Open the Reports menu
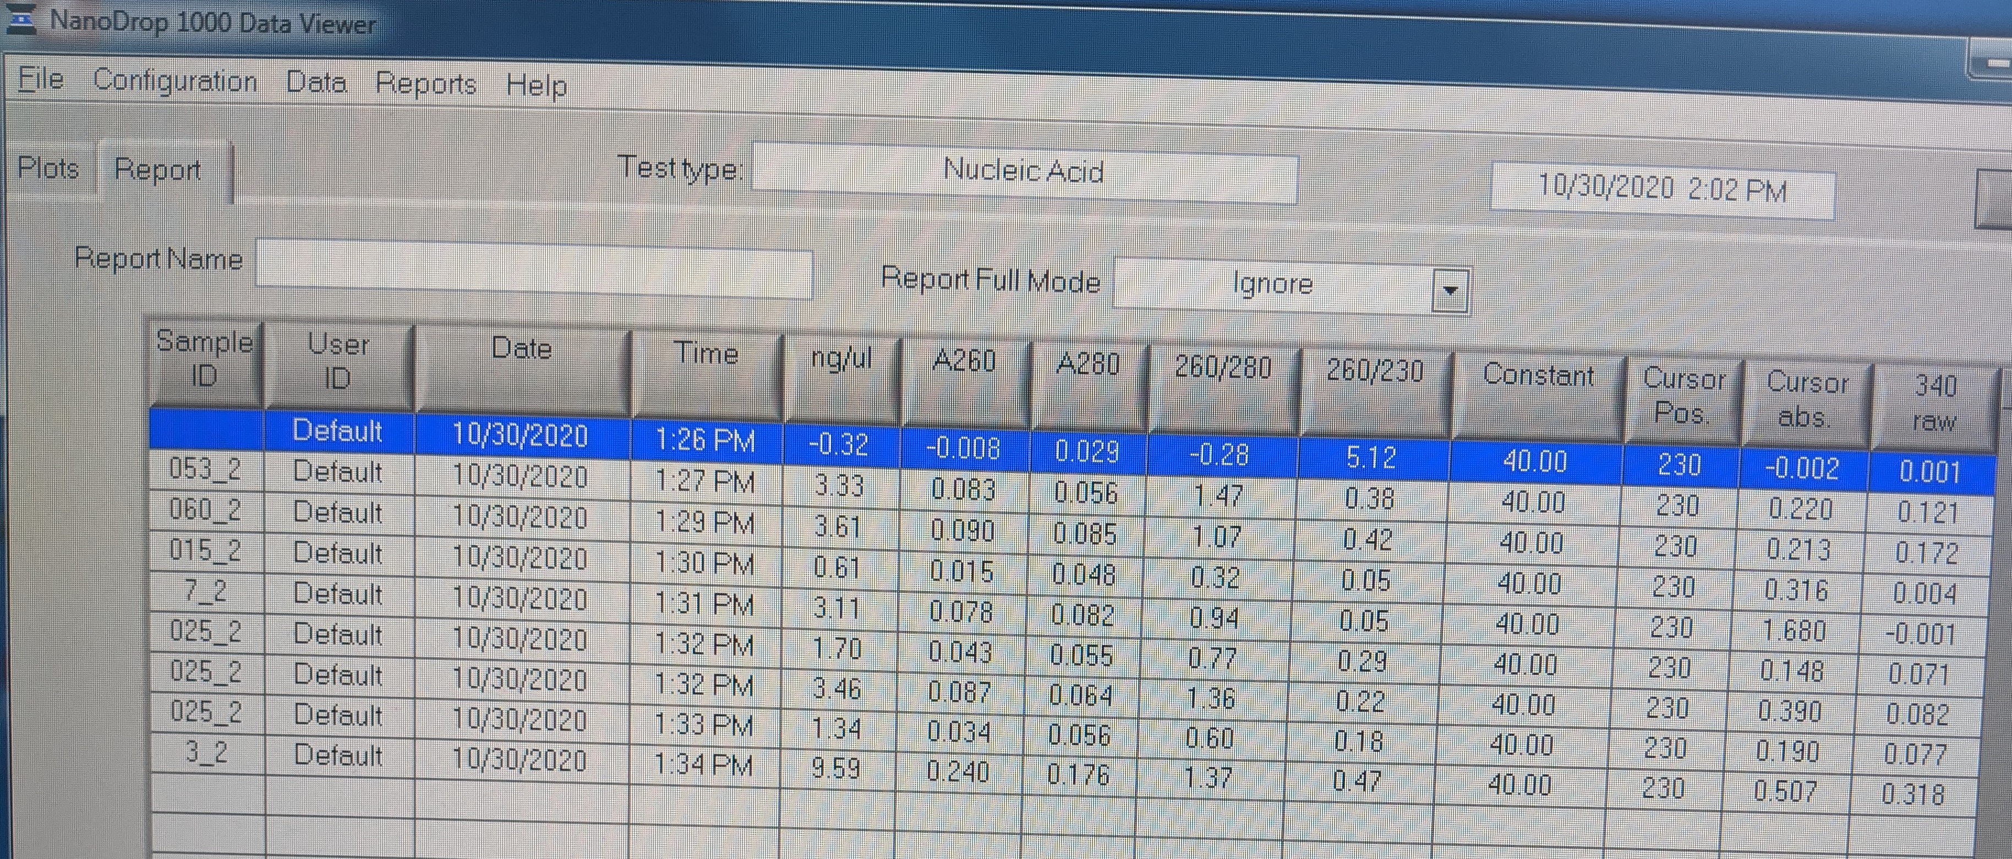 click(x=425, y=84)
